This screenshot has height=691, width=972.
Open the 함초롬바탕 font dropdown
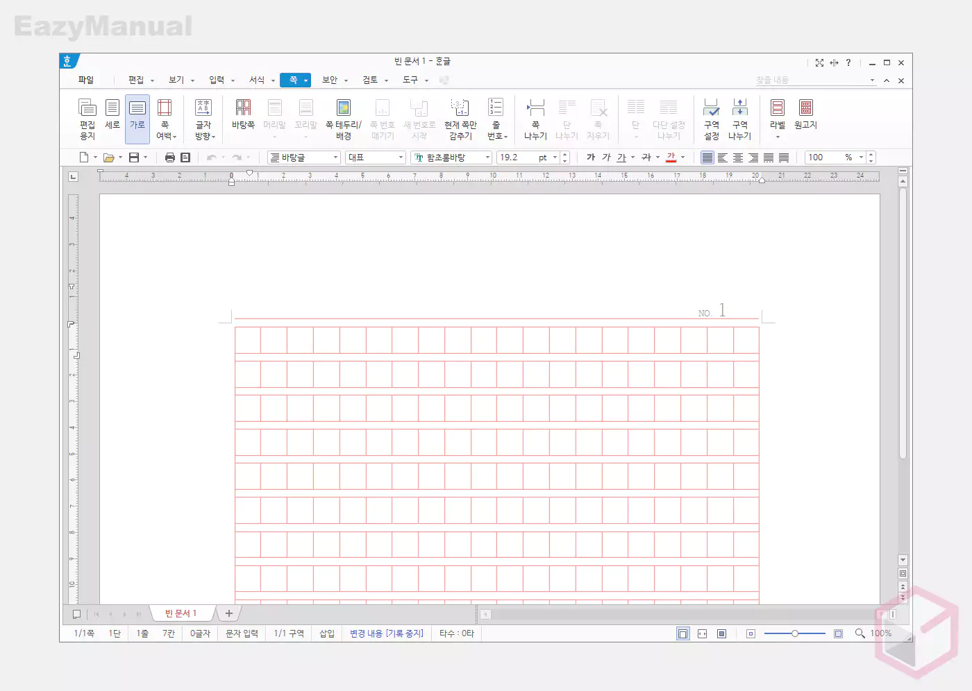487,157
